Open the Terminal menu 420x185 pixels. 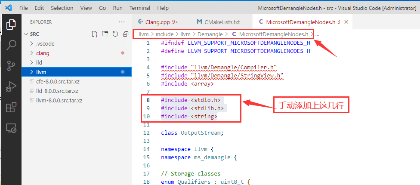pyautogui.click(x=140, y=8)
